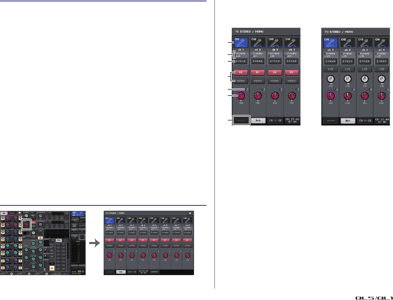393x300 pixels.
Task: Select the CH5 microphone channel icon
Action: 154,220
